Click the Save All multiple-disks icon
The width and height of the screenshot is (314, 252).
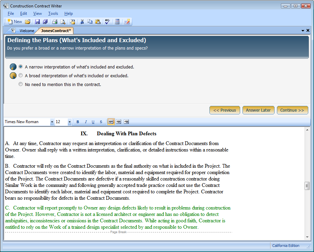[45, 22]
